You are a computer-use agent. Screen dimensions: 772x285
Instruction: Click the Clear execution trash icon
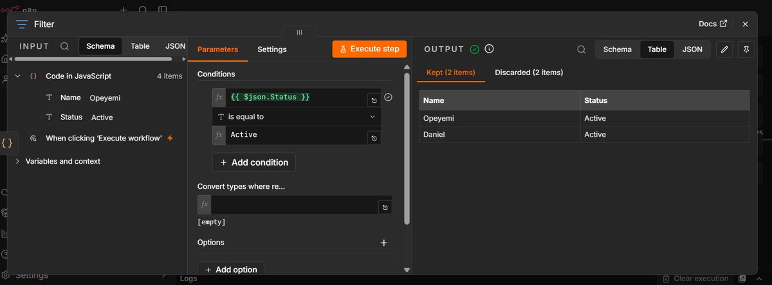(666, 279)
